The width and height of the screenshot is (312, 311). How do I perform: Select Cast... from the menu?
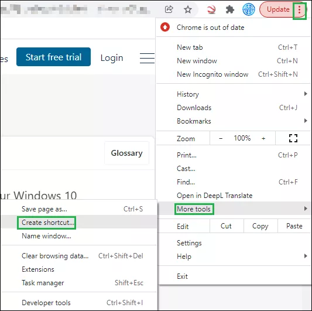coord(234,169)
